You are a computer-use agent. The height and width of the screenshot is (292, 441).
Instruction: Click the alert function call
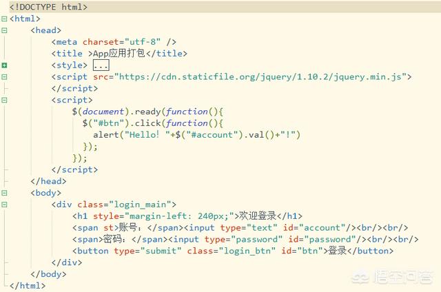click(x=107, y=135)
